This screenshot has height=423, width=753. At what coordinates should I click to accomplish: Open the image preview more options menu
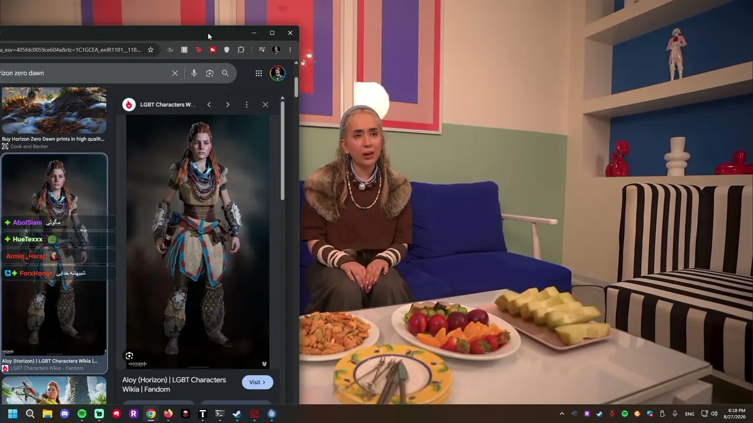246,105
